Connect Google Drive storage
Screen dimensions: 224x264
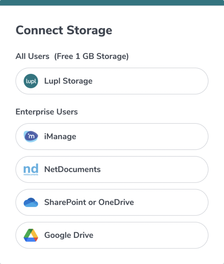click(112, 235)
